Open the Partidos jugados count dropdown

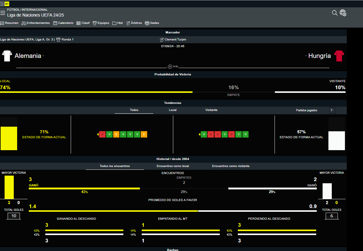[332, 110]
